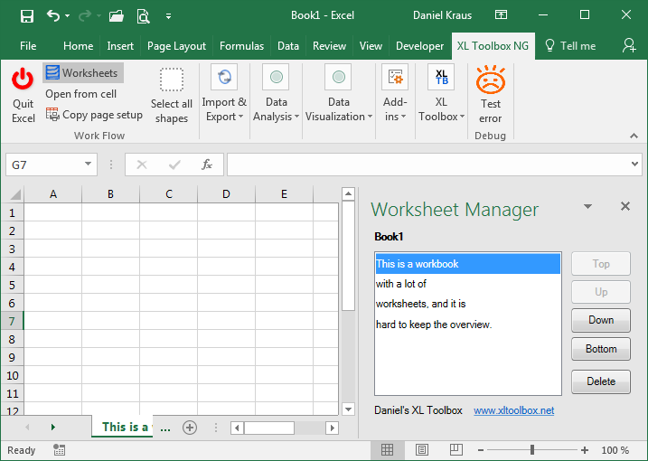Screen dimensions: 648x461
Task: Open the Developer tab
Action: pos(419,46)
